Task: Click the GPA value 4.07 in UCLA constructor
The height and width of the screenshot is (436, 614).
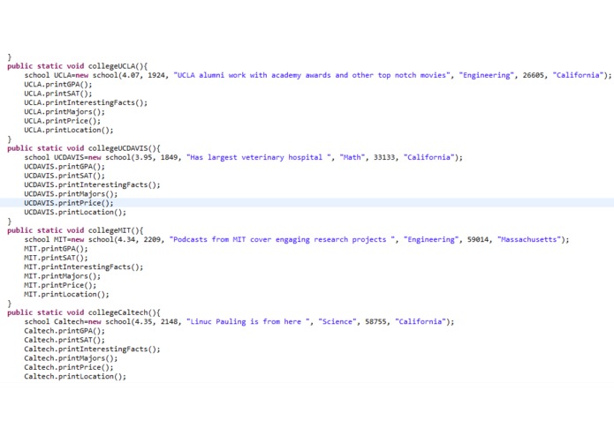Action: click(131, 75)
